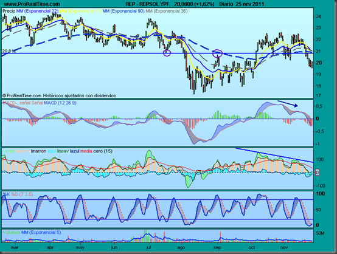Select the sep month on time axis

217,247
